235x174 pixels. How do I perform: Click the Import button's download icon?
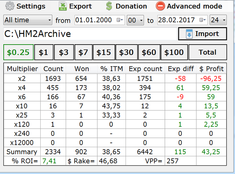pyautogui.click(x=189, y=34)
